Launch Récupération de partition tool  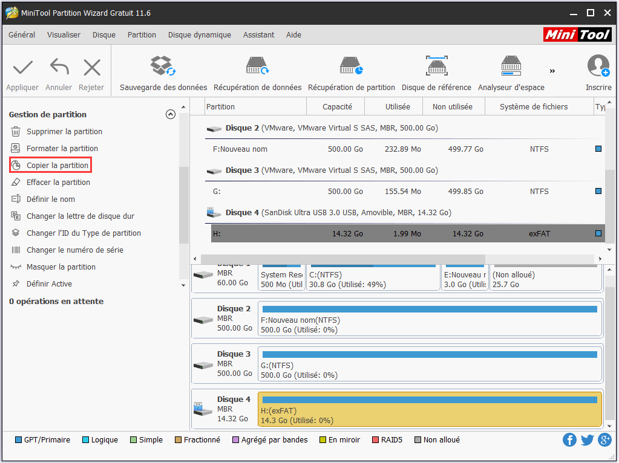coord(351,66)
